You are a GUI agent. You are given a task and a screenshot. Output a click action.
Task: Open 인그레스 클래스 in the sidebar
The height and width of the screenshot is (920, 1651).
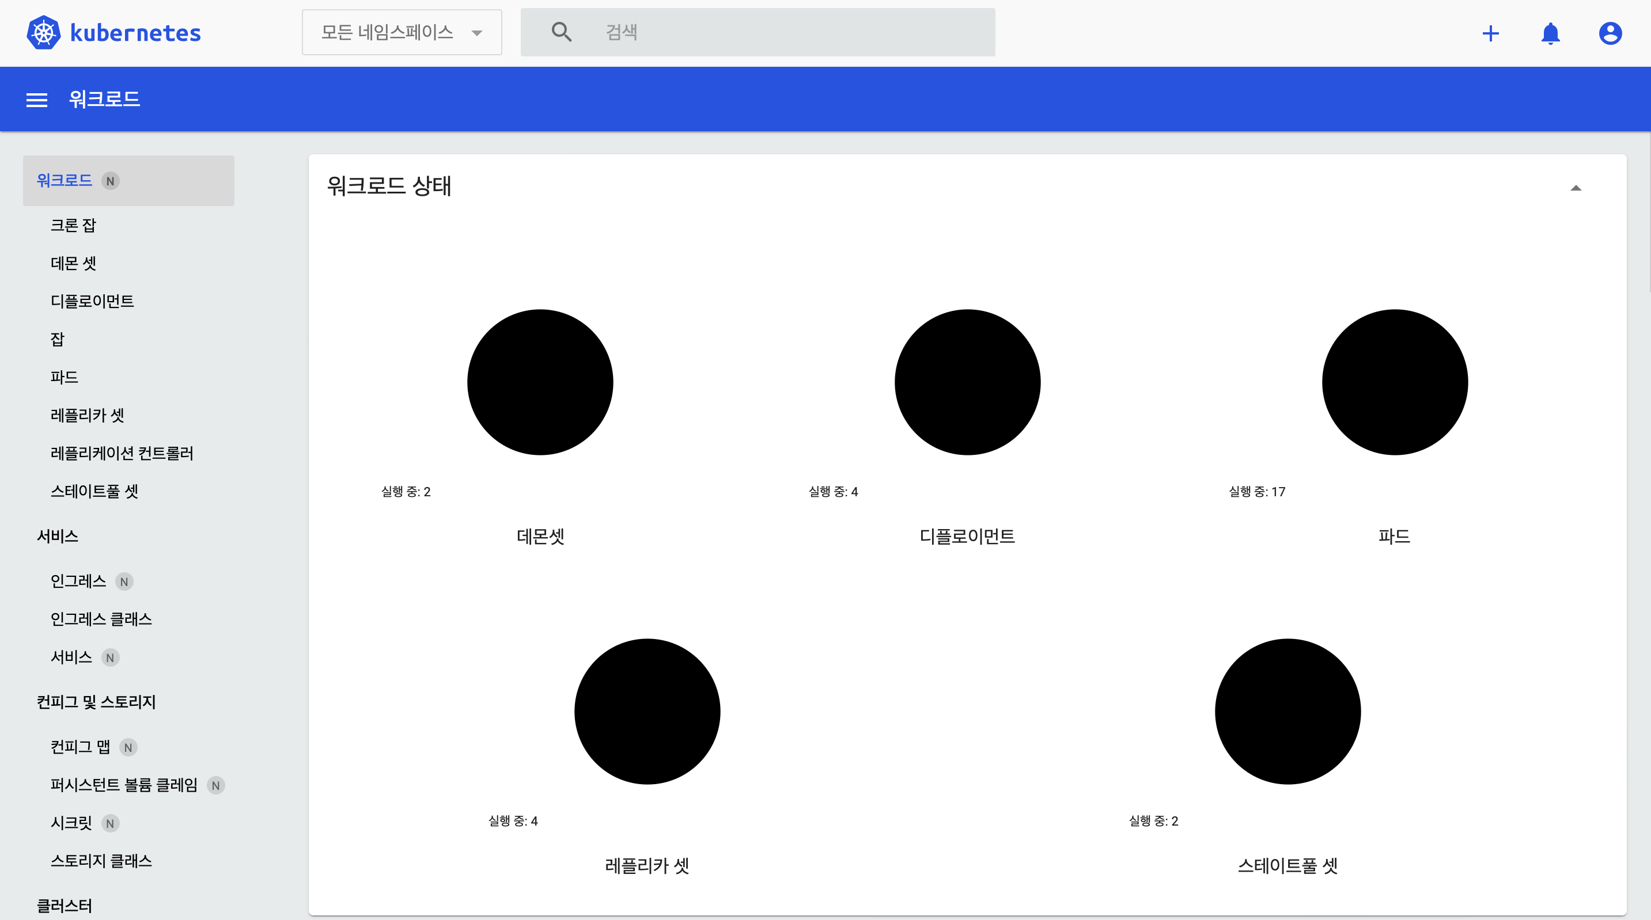(x=101, y=619)
